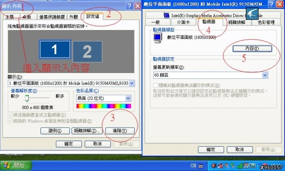Click 確定 in the Display Properties dialog
This screenshot has width=285, height=171.
69,144
